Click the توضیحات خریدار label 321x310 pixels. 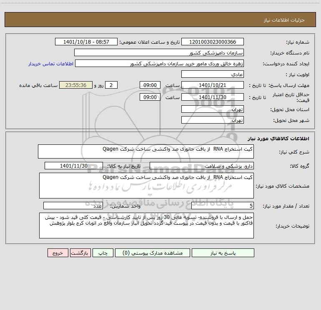(292, 226)
